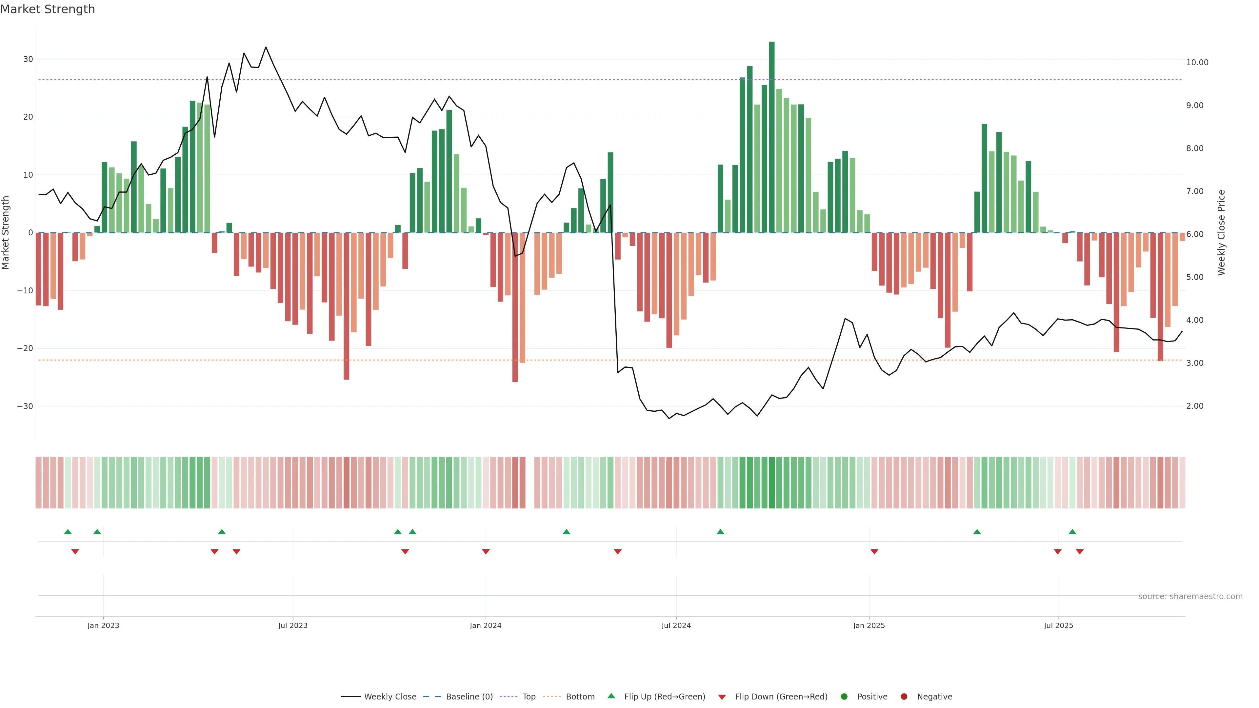1259x708 pixels.
Task: Click the -30 left axis tick label
Action: (x=25, y=406)
